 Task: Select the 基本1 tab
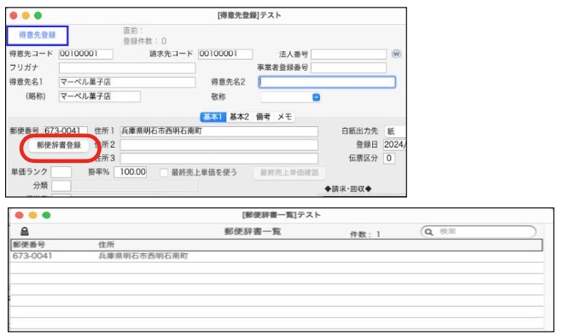coord(213,117)
